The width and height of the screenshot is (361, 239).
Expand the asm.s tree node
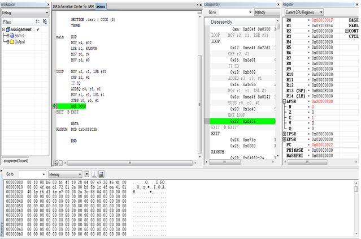tap(8, 36)
